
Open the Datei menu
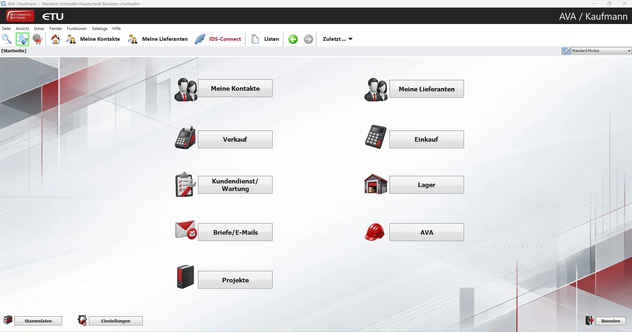click(7, 29)
